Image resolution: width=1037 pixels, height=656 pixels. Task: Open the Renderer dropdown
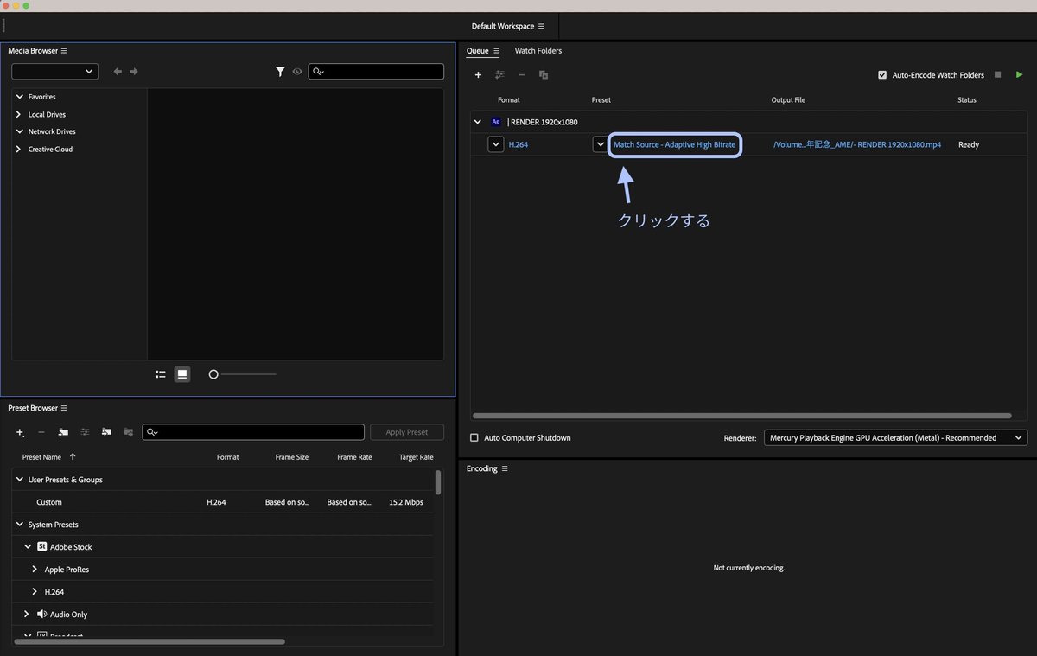(x=1017, y=437)
